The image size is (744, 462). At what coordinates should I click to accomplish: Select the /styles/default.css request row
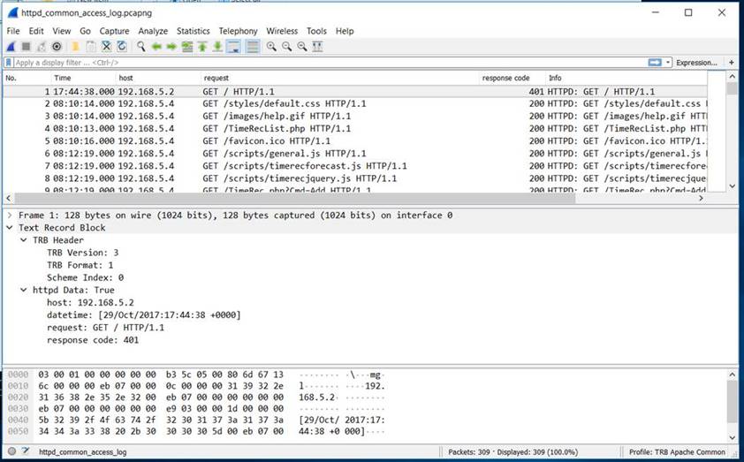(x=355, y=103)
